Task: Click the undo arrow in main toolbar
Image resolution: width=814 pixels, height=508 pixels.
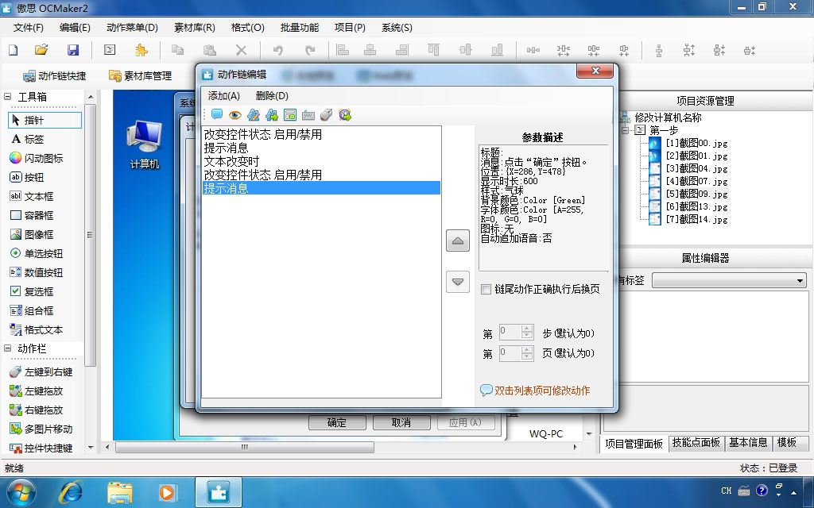Action: click(x=278, y=50)
